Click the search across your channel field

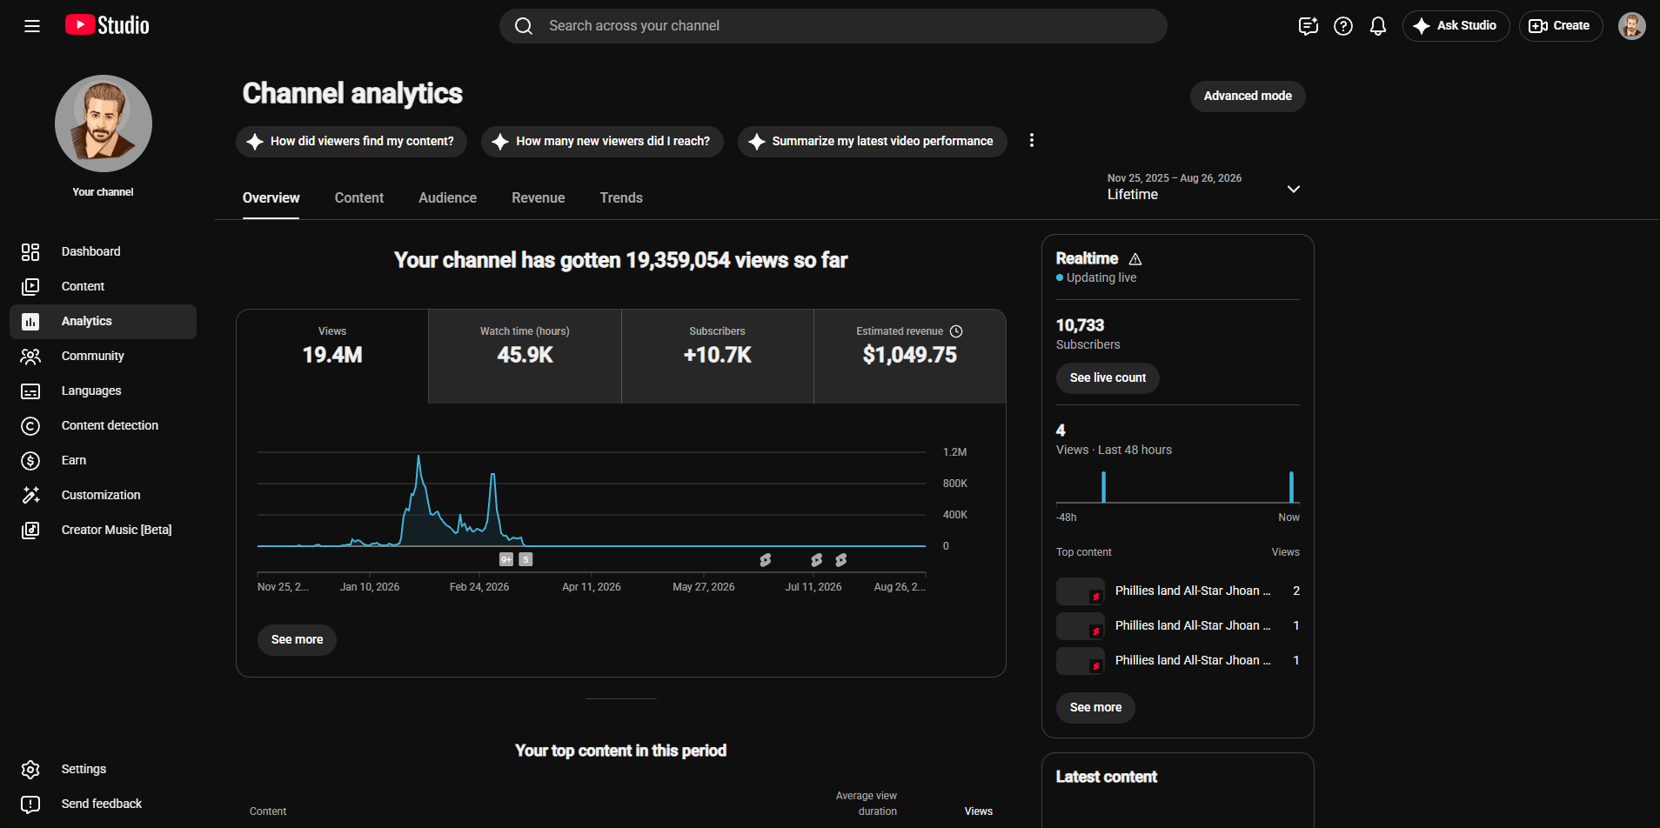pyautogui.click(x=833, y=26)
